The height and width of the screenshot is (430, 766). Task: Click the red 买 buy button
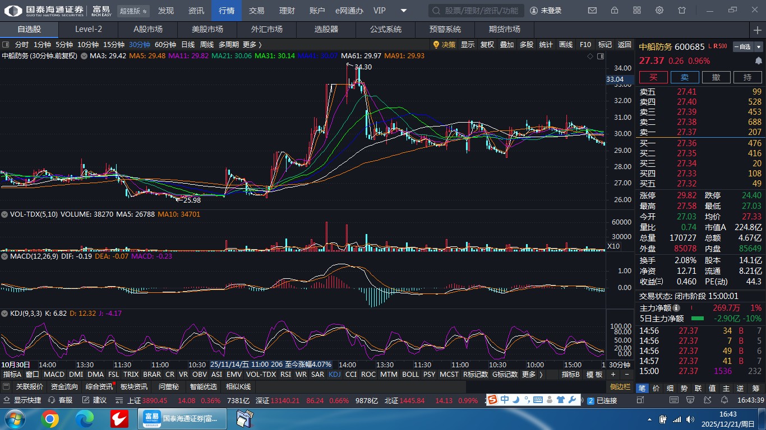click(653, 77)
